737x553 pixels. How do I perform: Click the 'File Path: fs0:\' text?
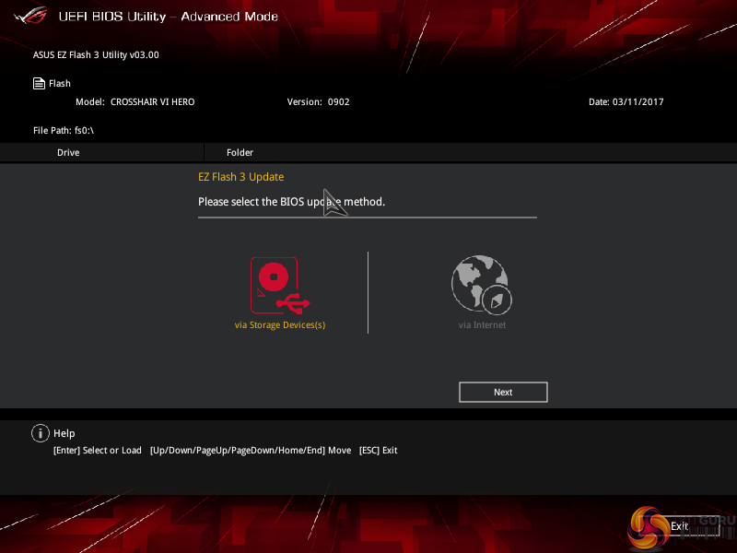point(64,130)
